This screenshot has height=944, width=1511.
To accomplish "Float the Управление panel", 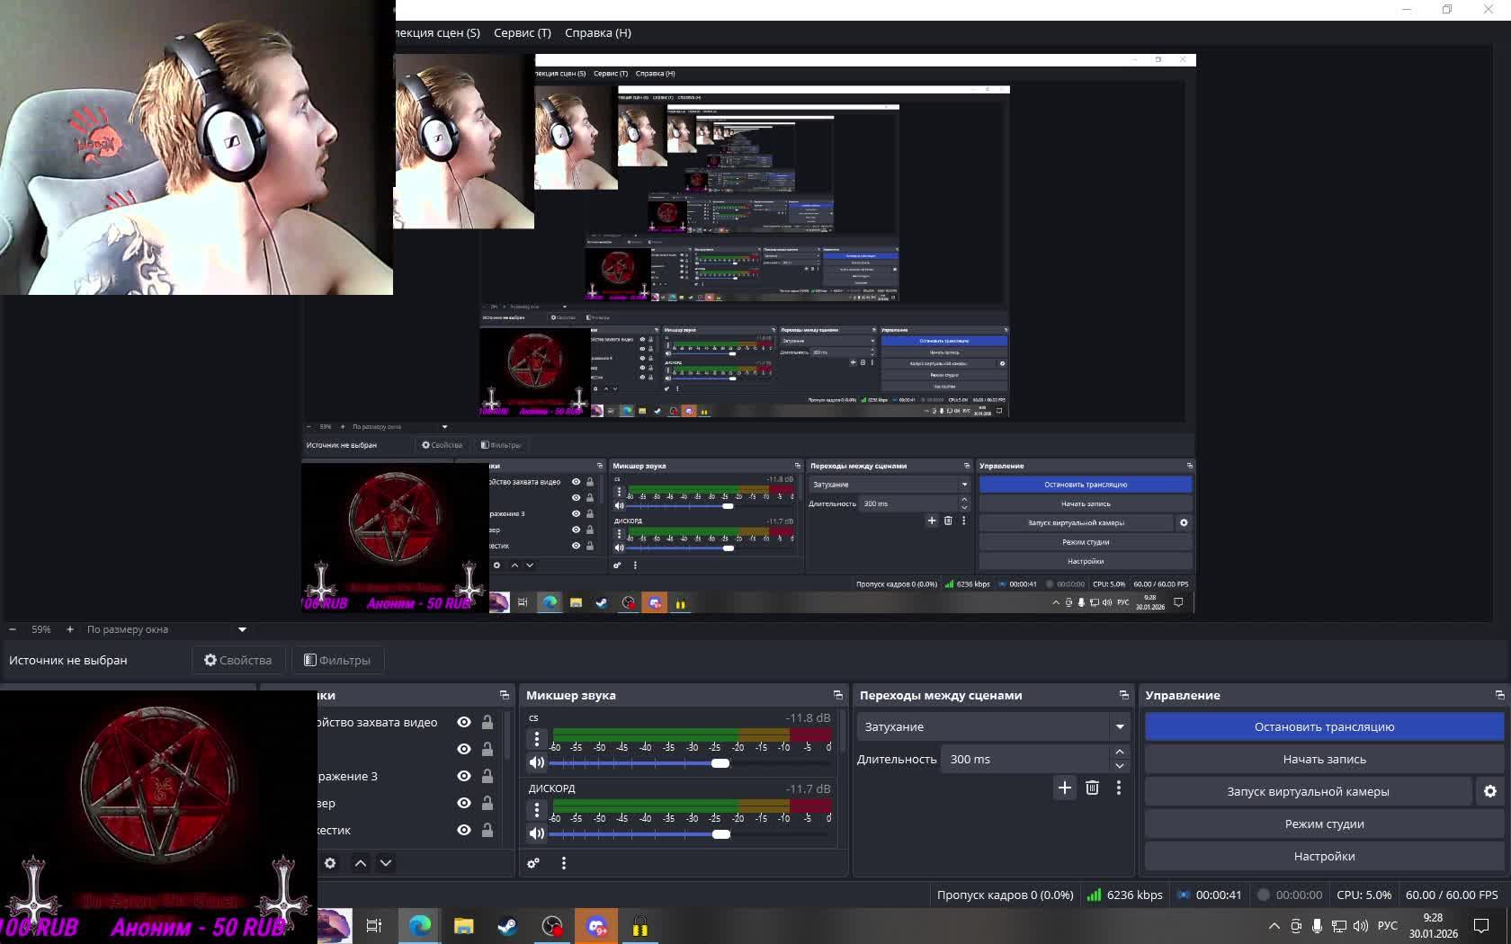I will [x=1499, y=695].
